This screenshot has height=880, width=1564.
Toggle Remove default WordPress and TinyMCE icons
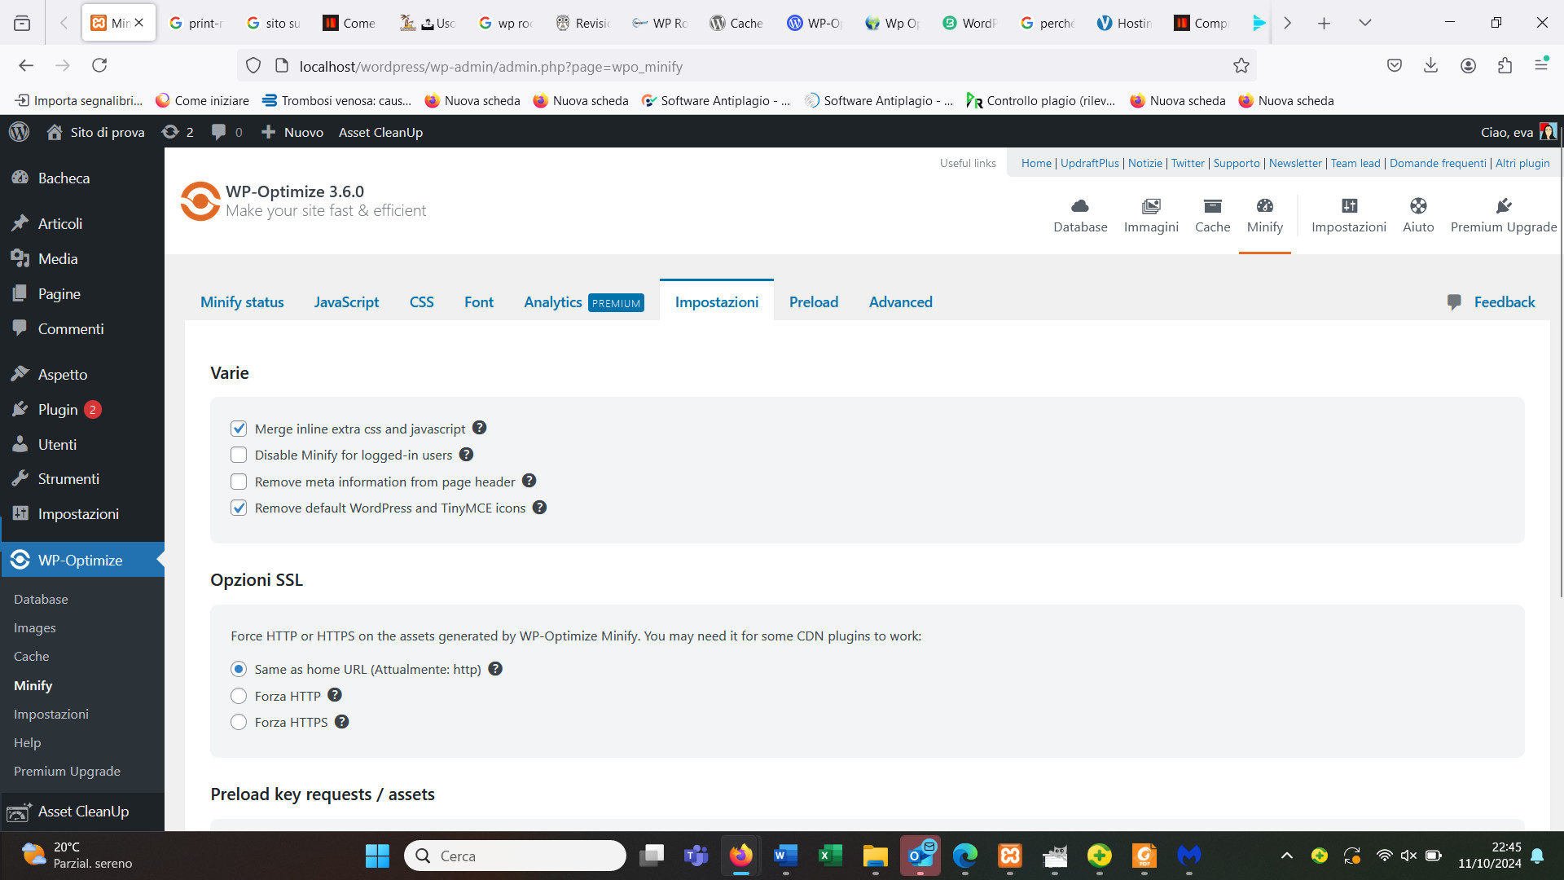239,507
